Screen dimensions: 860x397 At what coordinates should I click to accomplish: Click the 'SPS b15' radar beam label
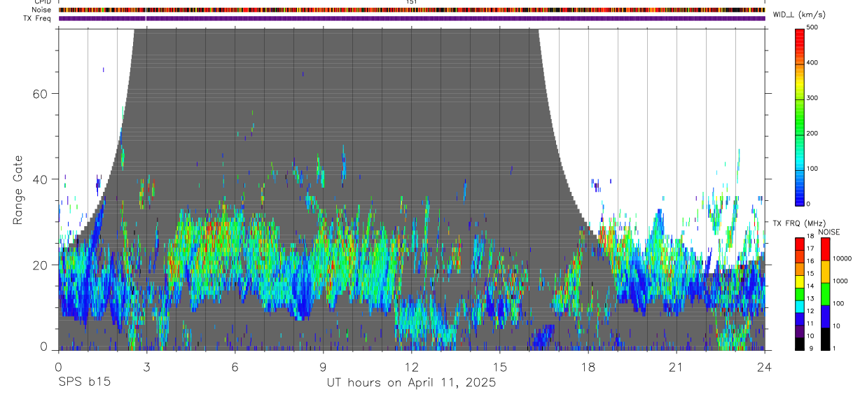tap(84, 383)
